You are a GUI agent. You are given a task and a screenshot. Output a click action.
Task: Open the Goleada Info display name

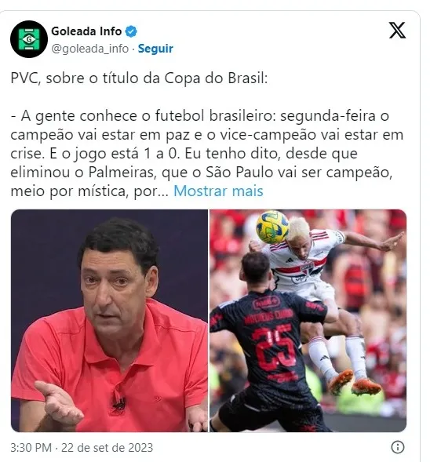tap(86, 31)
